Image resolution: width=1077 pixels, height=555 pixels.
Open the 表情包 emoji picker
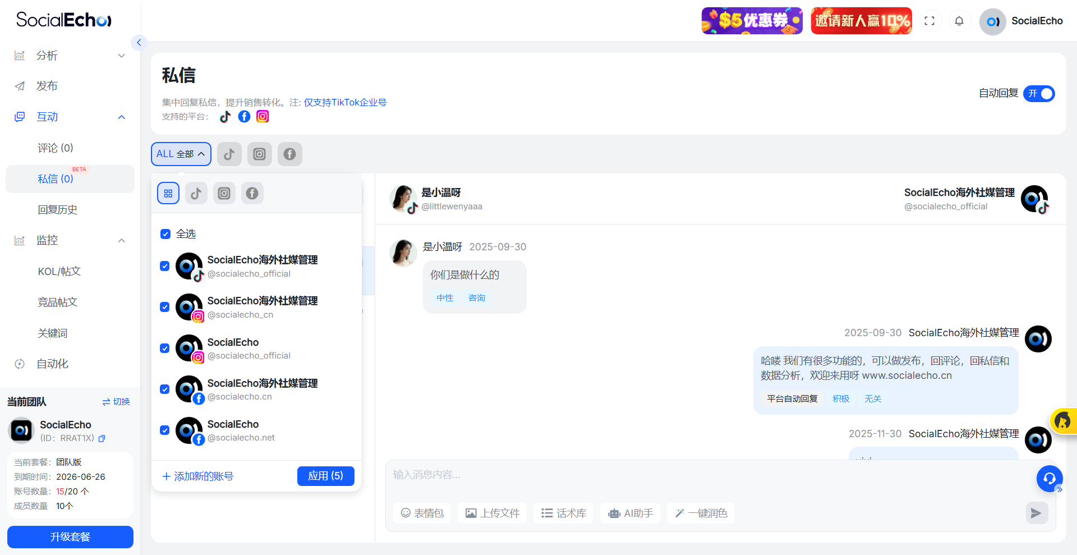click(x=422, y=513)
